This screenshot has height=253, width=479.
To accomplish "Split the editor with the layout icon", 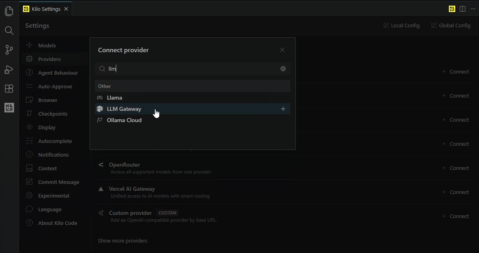I will pyautogui.click(x=463, y=9).
